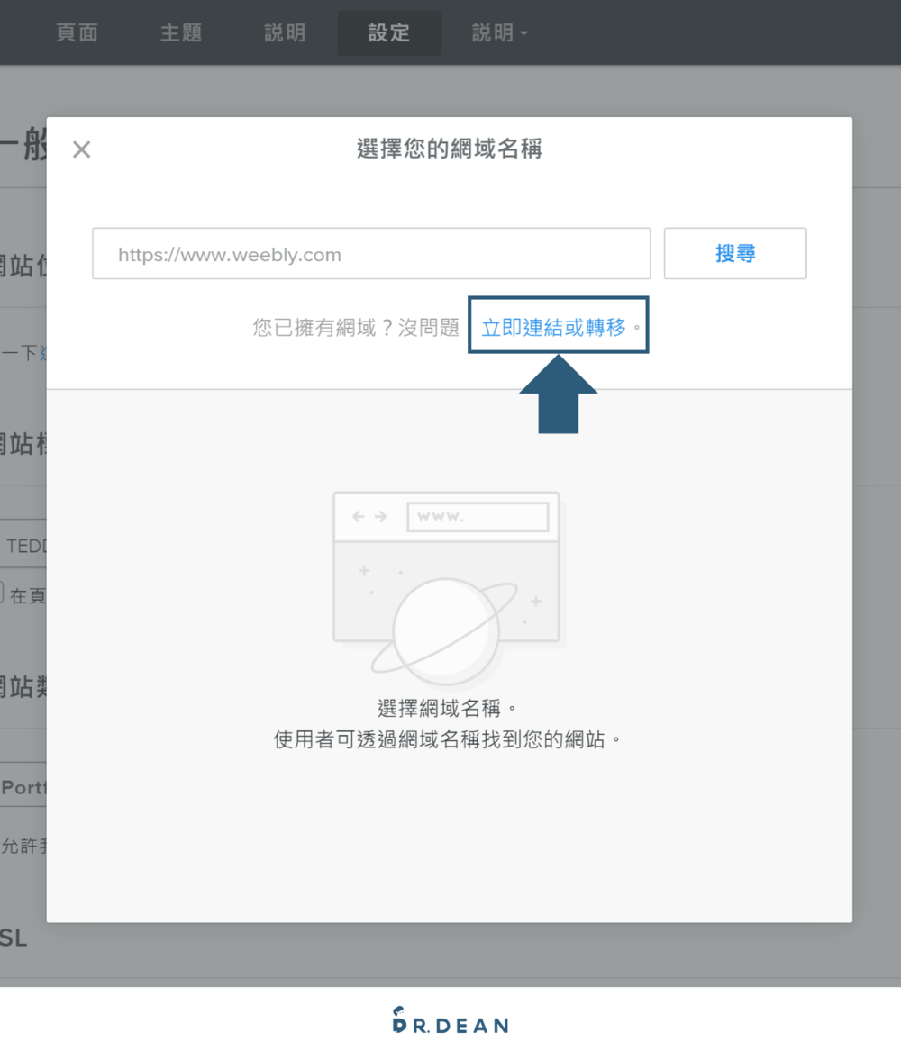This screenshot has height=1051, width=901.
Task: Select the active 設定 tab
Action: [x=389, y=32]
